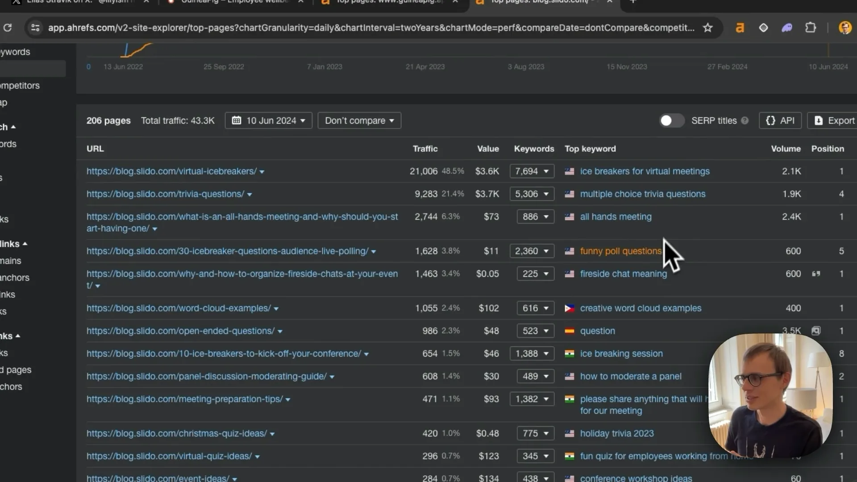857x482 pixels.
Task: Open the Chrome profile avatar
Action: click(845, 28)
